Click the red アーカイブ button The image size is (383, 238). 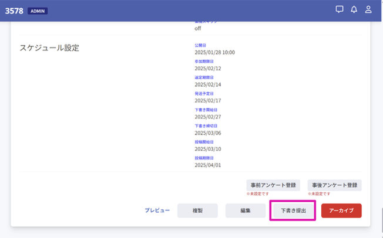tap(341, 210)
